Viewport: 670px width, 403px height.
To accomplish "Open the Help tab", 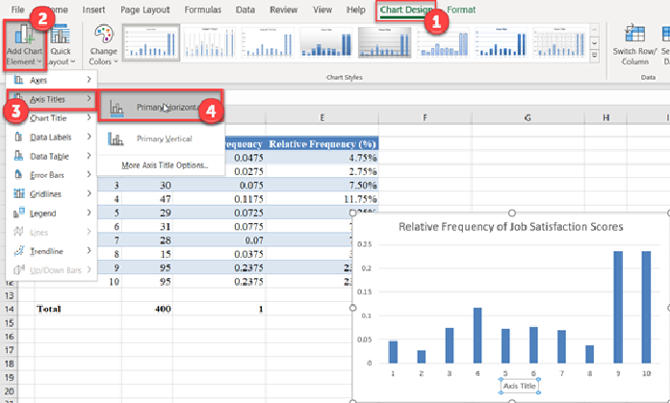I will (x=355, y=10).
